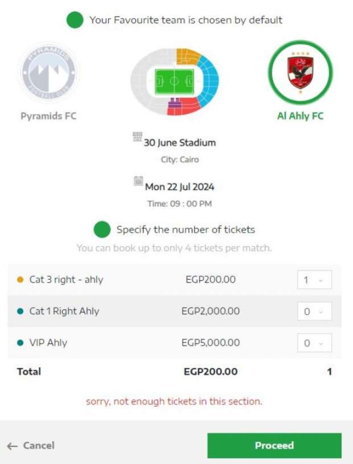
Task: Click the green step circle for ticket number
Action: (102, 230)
